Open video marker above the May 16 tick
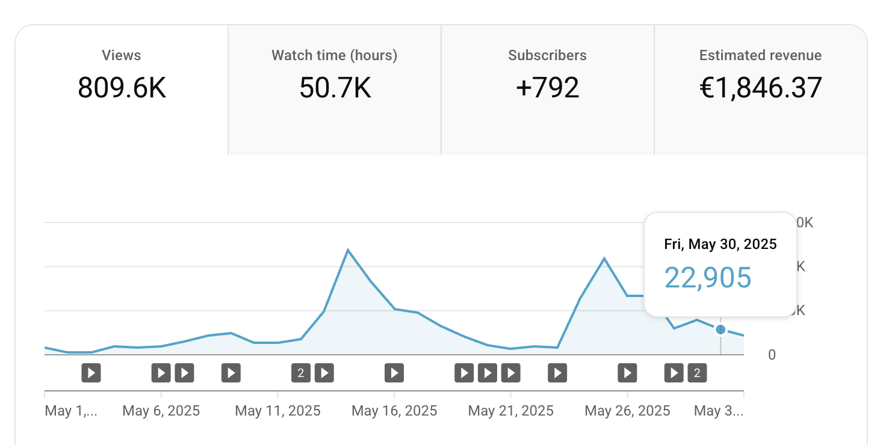 (x=394, y=373)
